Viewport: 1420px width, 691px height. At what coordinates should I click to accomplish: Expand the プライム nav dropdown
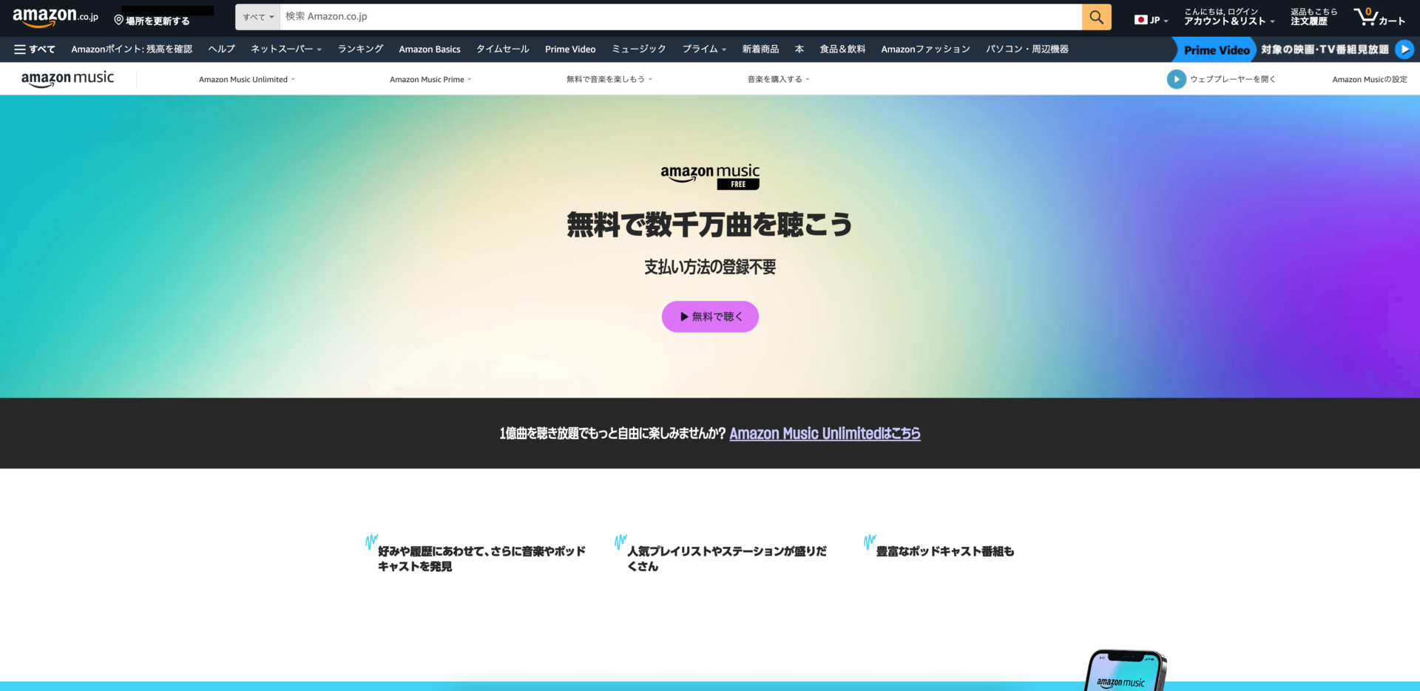(704, 50)
